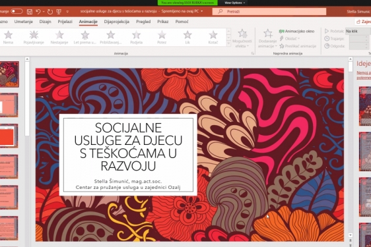Click the Zajedničko share button
Image resolution: width=371 pixels, height=247 pixels.
(363, 22)
